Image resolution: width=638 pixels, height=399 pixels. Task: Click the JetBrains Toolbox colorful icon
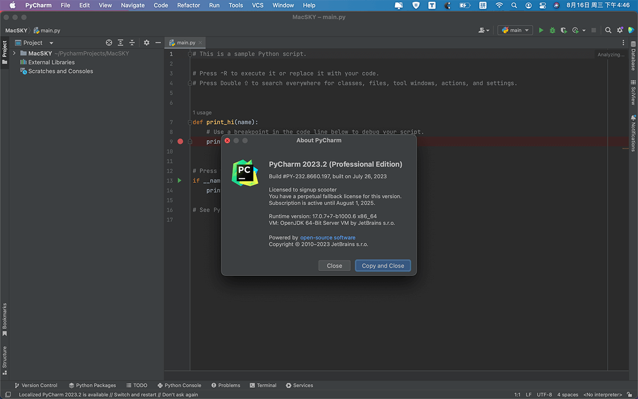[x=631, y=30]
